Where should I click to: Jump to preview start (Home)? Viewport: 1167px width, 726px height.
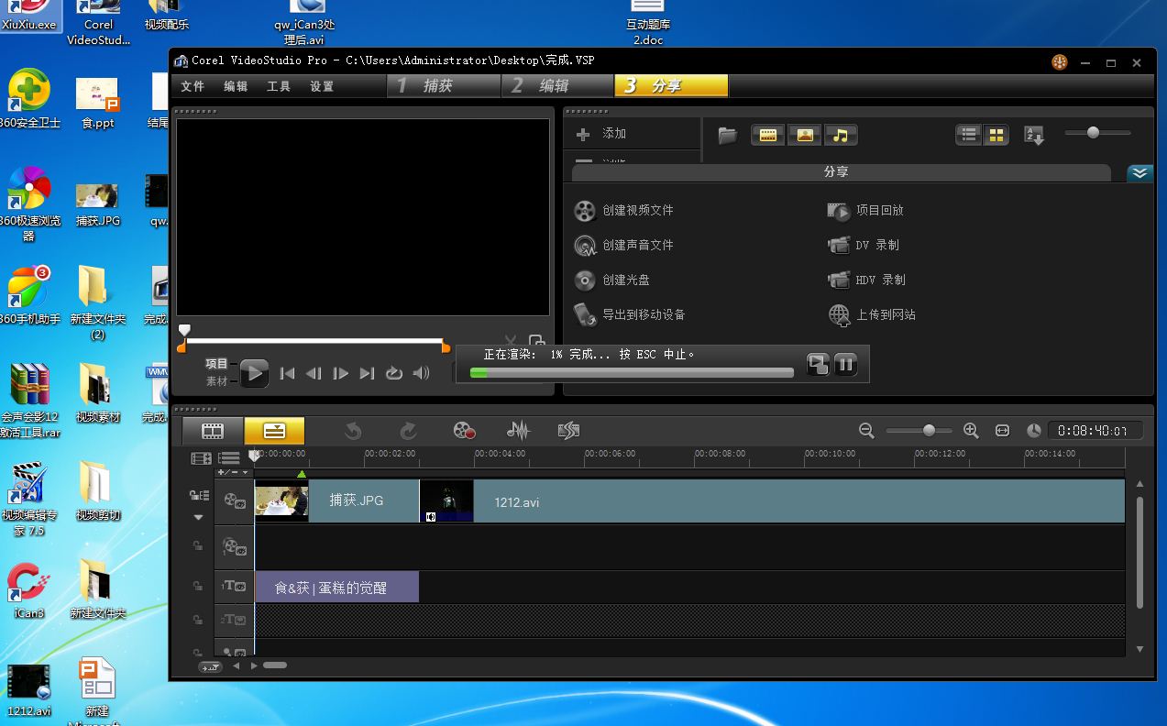[x=287, y=373]
